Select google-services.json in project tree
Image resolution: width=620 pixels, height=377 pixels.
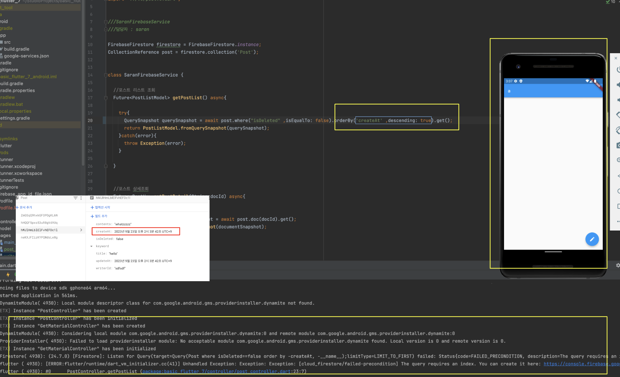point(26,56)
